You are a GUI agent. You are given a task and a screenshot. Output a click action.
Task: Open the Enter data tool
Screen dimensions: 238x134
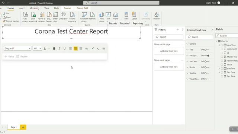[55, 17]
